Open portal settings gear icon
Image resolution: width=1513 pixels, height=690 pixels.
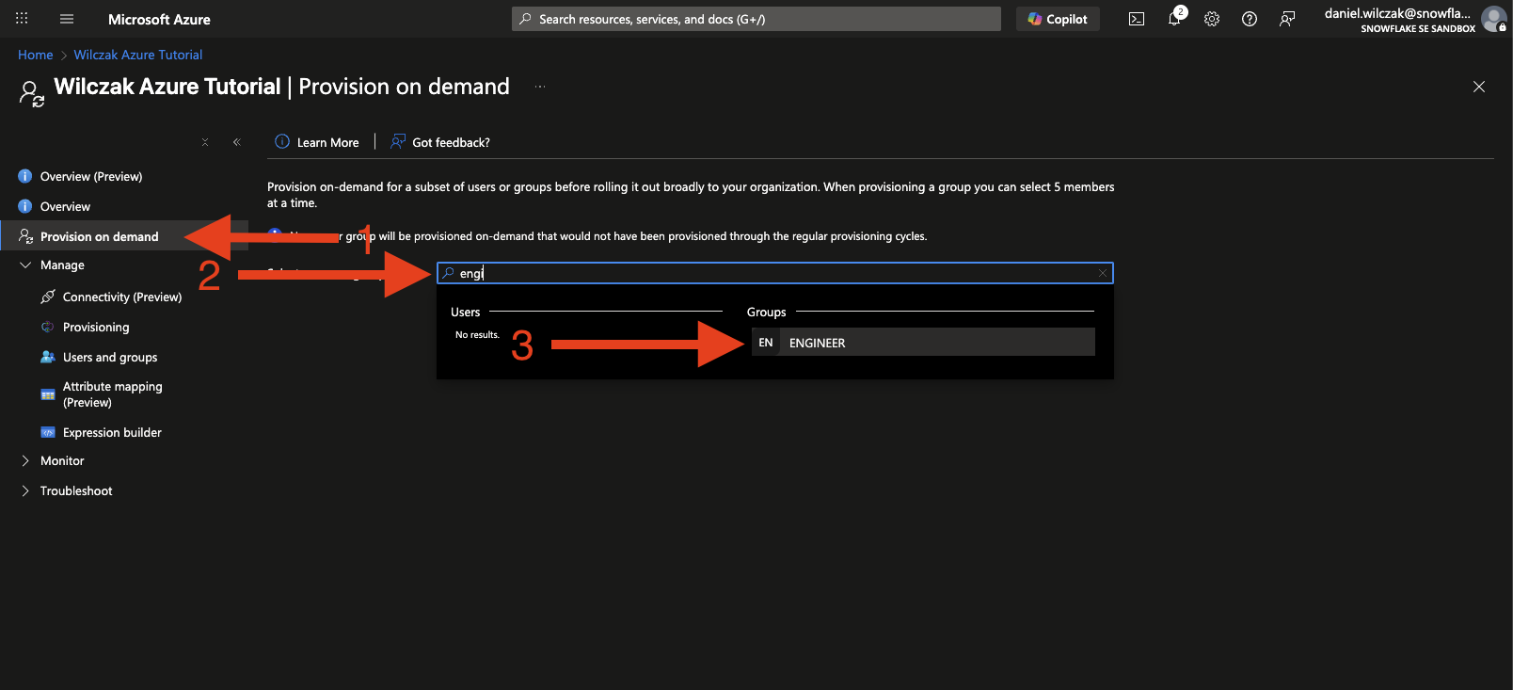click(x=1212, y=19)
